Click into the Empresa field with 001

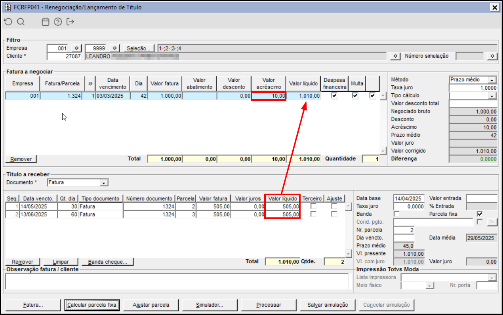[x=57, y=48]
